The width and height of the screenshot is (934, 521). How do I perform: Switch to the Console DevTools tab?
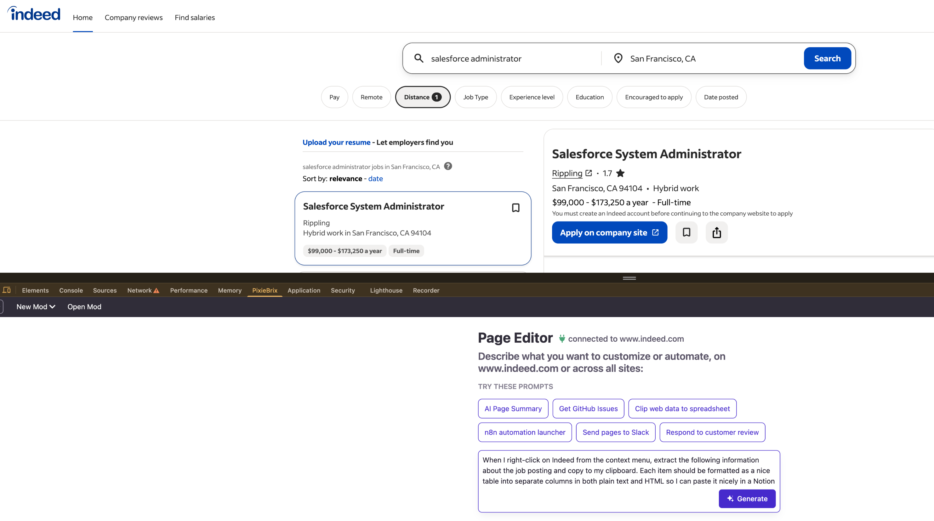[71, 290]
